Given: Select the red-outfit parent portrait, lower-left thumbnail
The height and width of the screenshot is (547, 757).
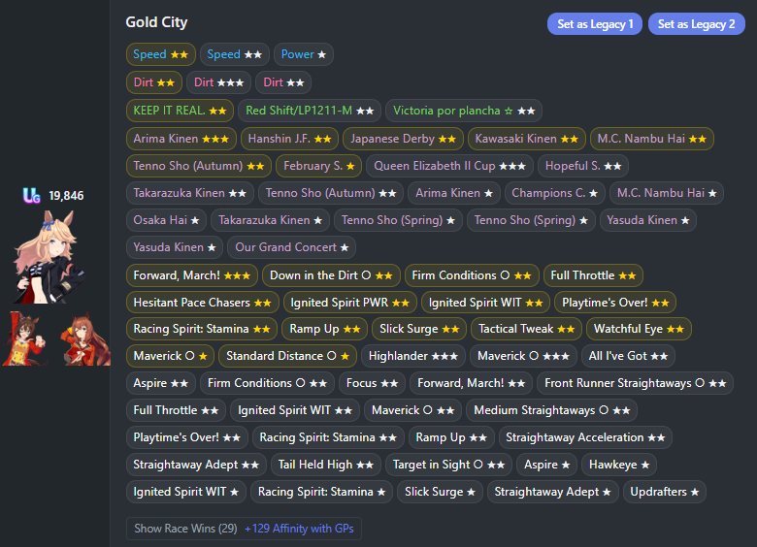Looking at the screenshot, I should click(x=25, y=338).
